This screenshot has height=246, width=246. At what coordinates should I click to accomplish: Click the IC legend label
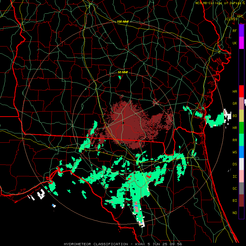click(235, 177)
